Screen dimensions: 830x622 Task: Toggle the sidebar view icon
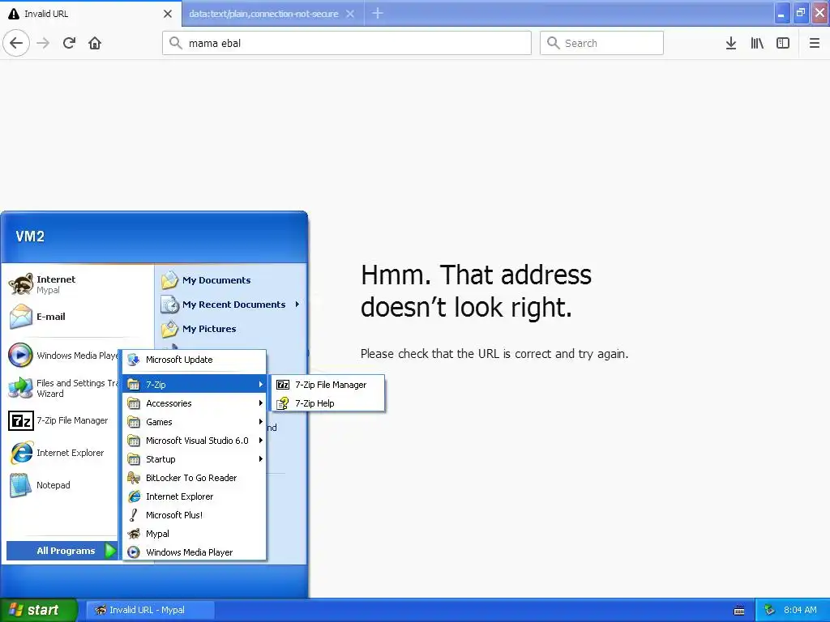point(783,43)
